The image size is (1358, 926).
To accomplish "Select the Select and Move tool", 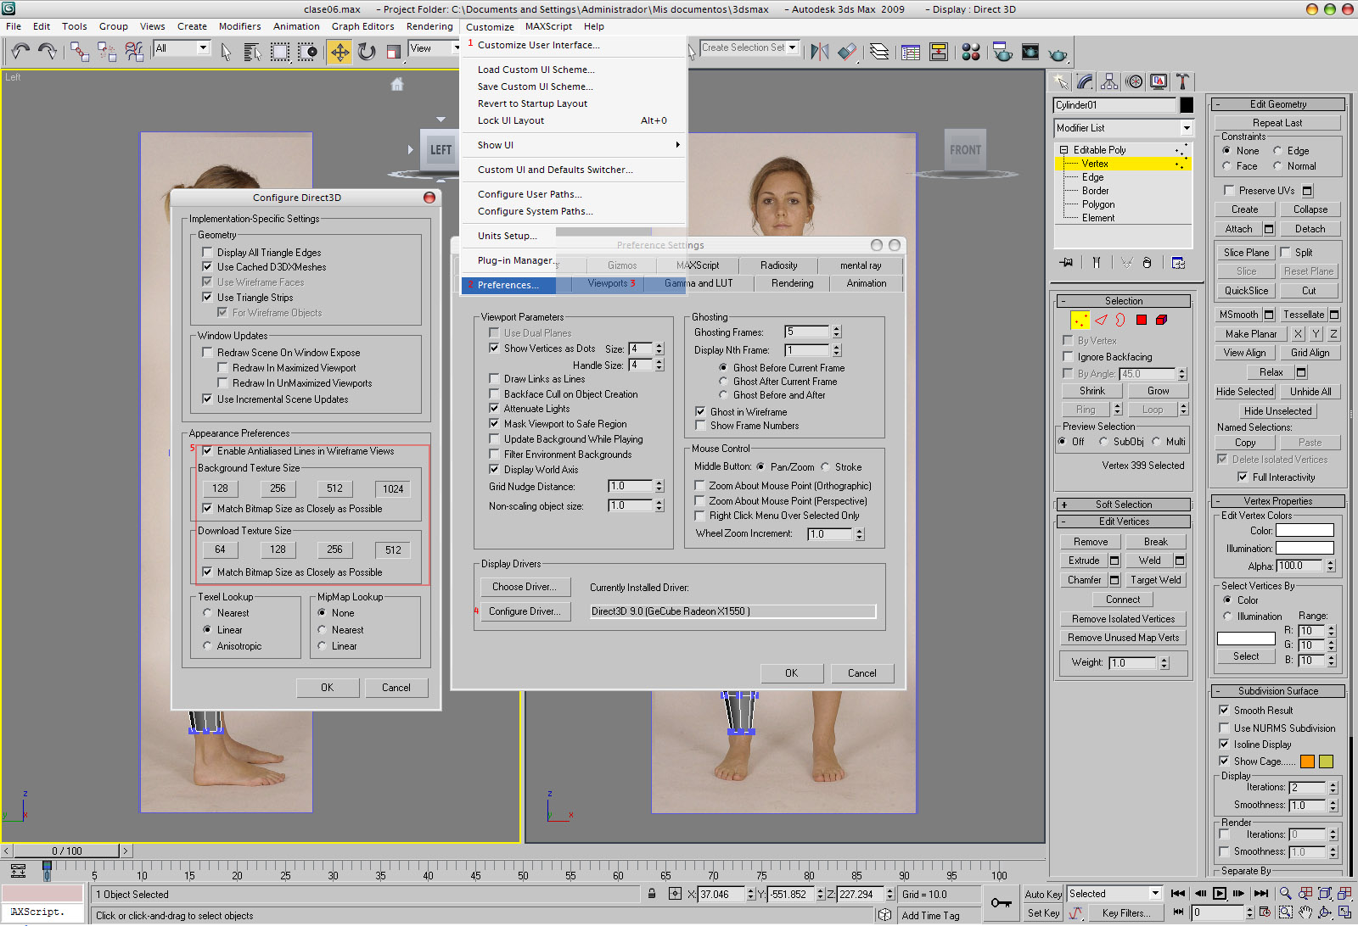I will click(x=339, y=53).
